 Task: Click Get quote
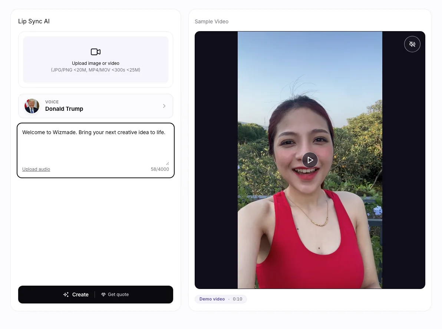coord(115,294)
